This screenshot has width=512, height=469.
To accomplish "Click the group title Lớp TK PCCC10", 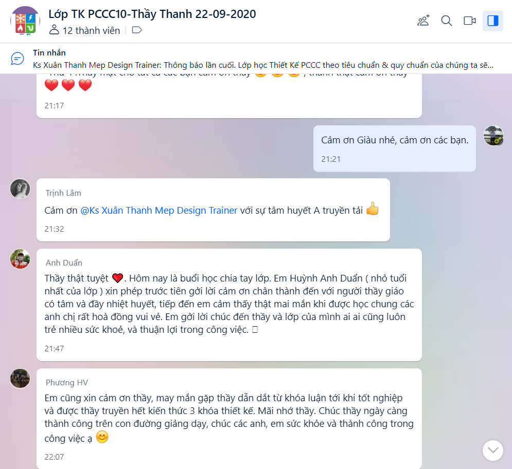I will (x=152, y=14).
